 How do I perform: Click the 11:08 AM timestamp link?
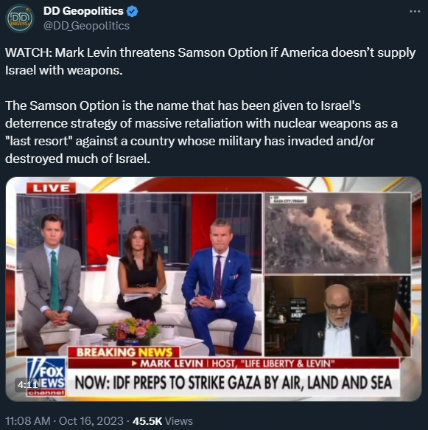click(x=28, y=420)
